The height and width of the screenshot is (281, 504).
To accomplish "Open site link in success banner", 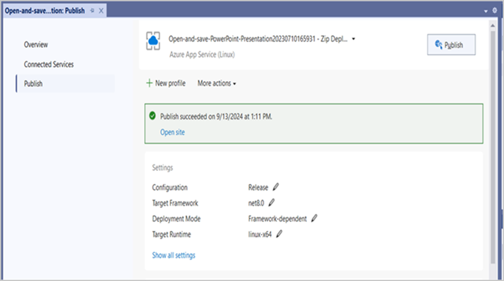I will tap(172, 132).
